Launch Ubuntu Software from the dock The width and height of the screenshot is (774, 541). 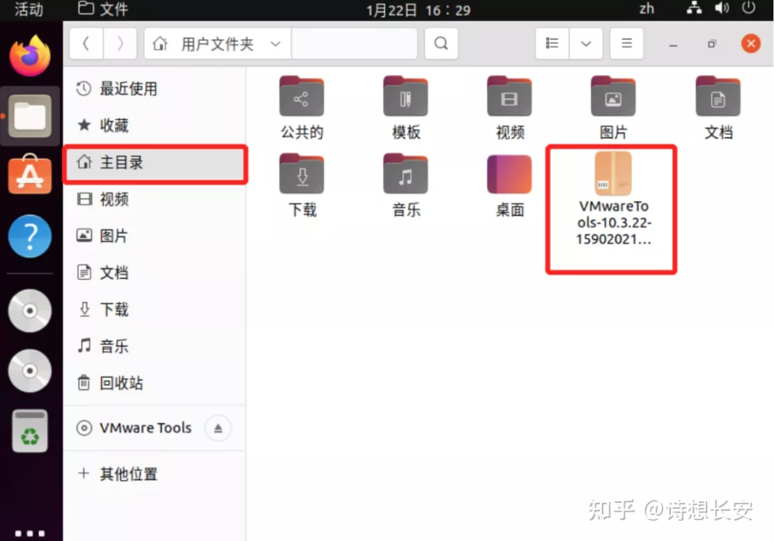(x=30, y=175)
